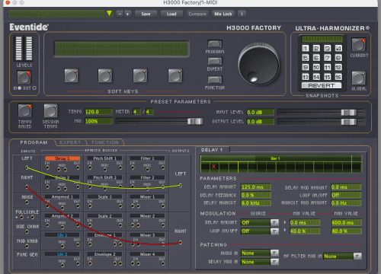Click the Right output jack
Screen dimensions: 381x274
pyautogui.click(x=180, y=242)
